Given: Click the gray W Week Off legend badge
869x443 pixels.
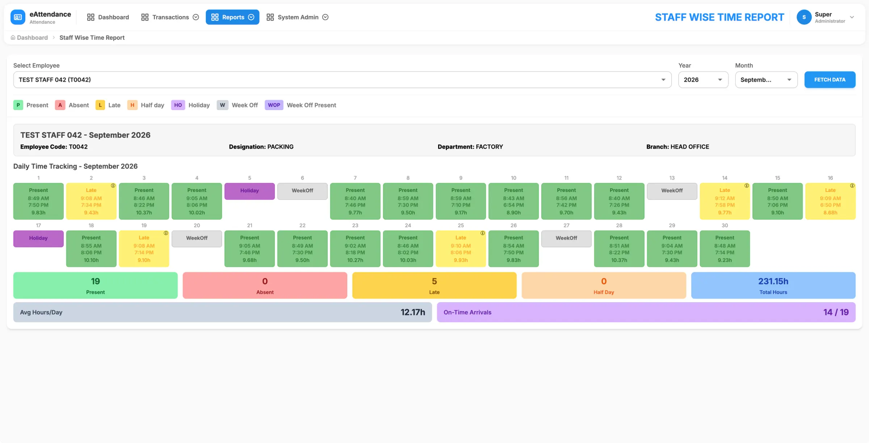Looking at the screenshot, I should [x=222, y=105].
